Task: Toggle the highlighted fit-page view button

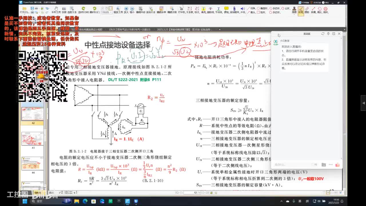Action: click(x=110, y=8)
